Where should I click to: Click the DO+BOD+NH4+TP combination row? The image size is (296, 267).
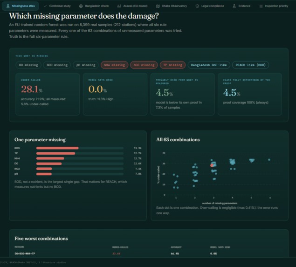(149, 253)
